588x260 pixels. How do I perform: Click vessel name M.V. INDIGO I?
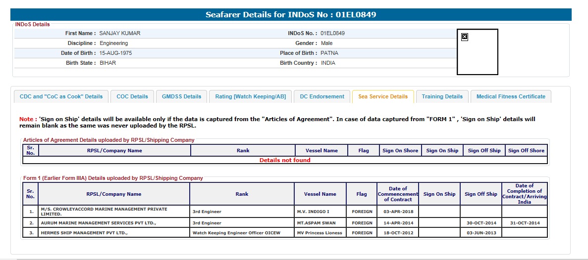(x=321, y=212)
